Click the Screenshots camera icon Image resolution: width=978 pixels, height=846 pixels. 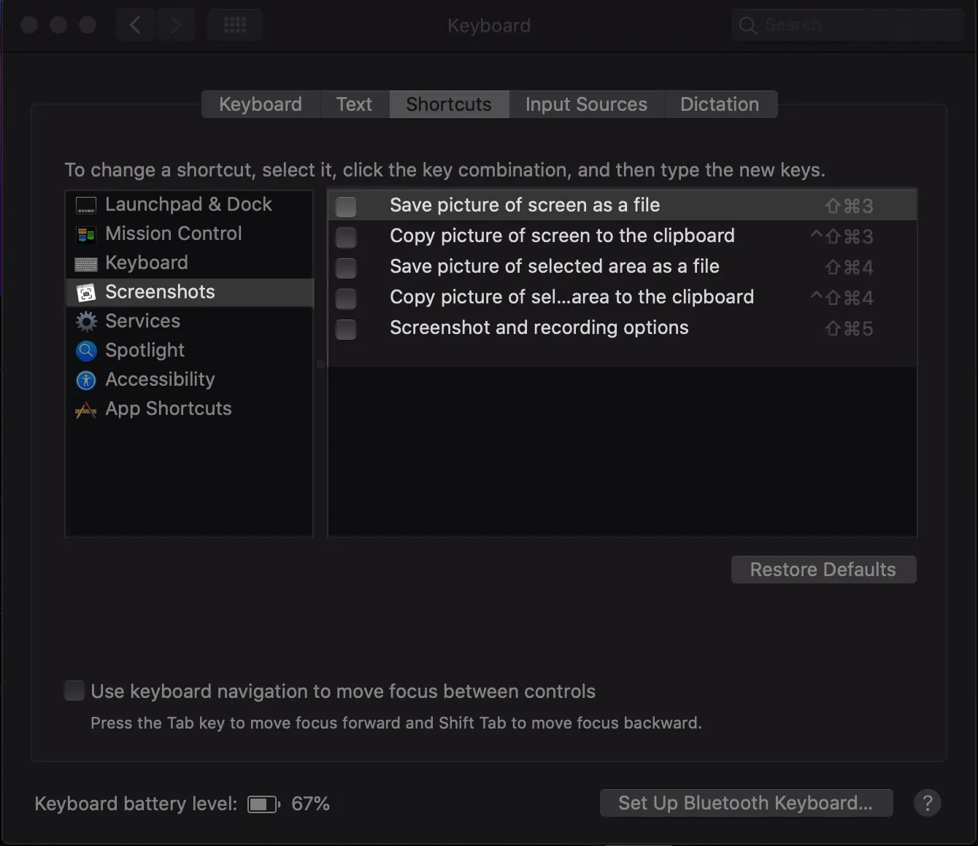coord(86,293)
